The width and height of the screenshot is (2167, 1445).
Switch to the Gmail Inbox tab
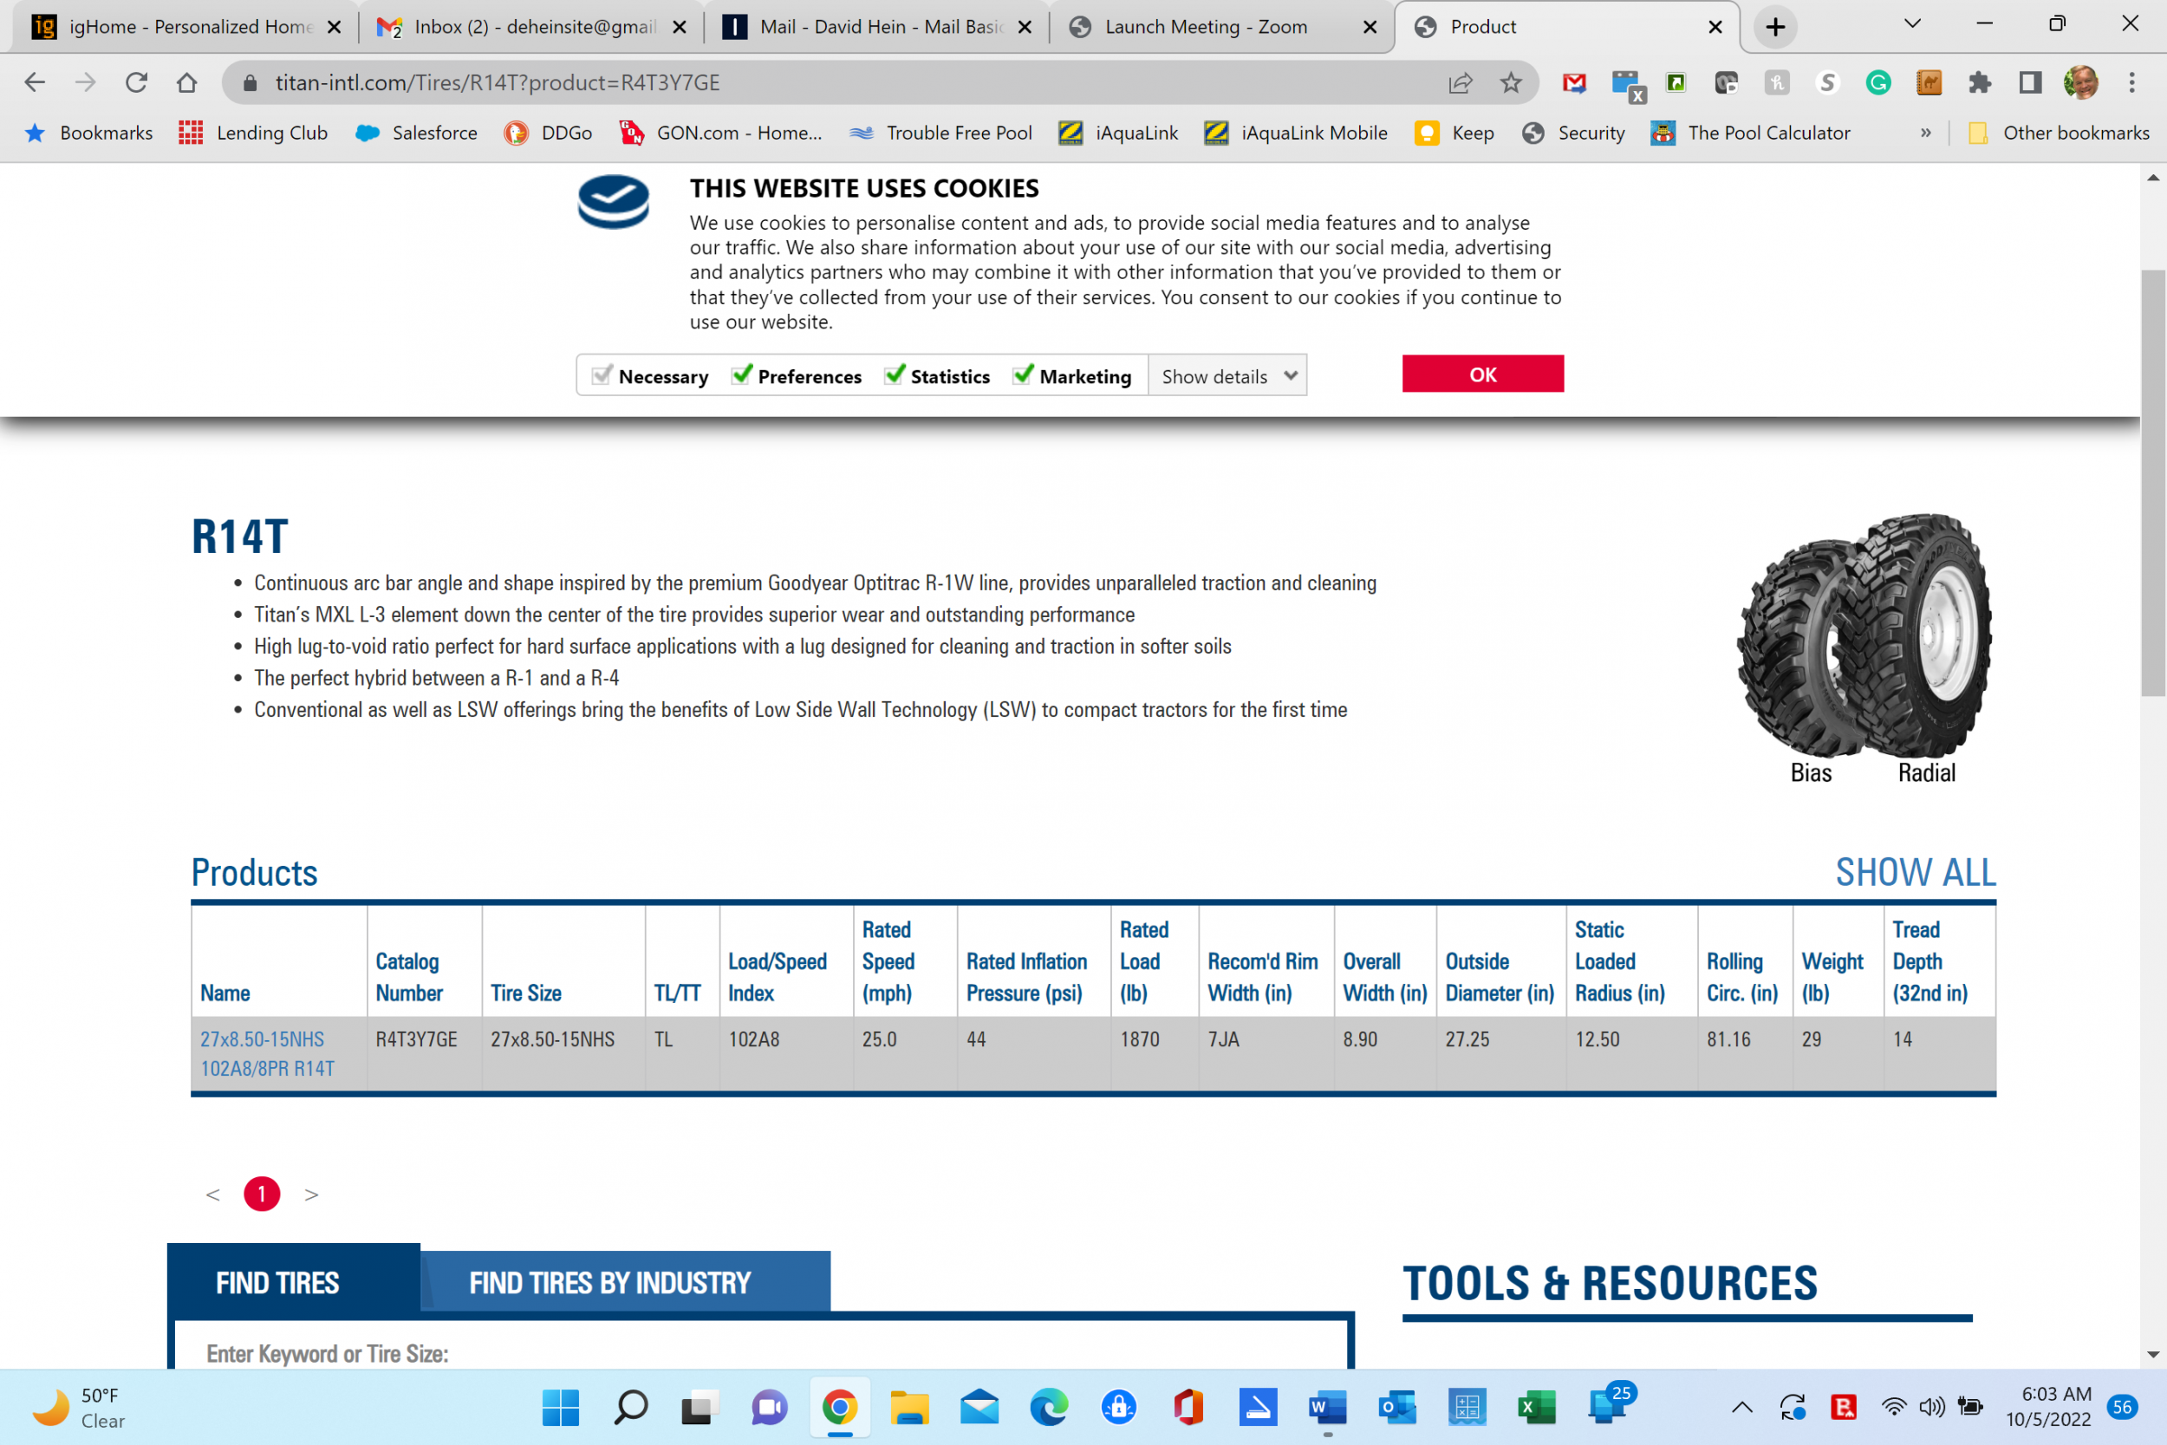pos(531,27)
